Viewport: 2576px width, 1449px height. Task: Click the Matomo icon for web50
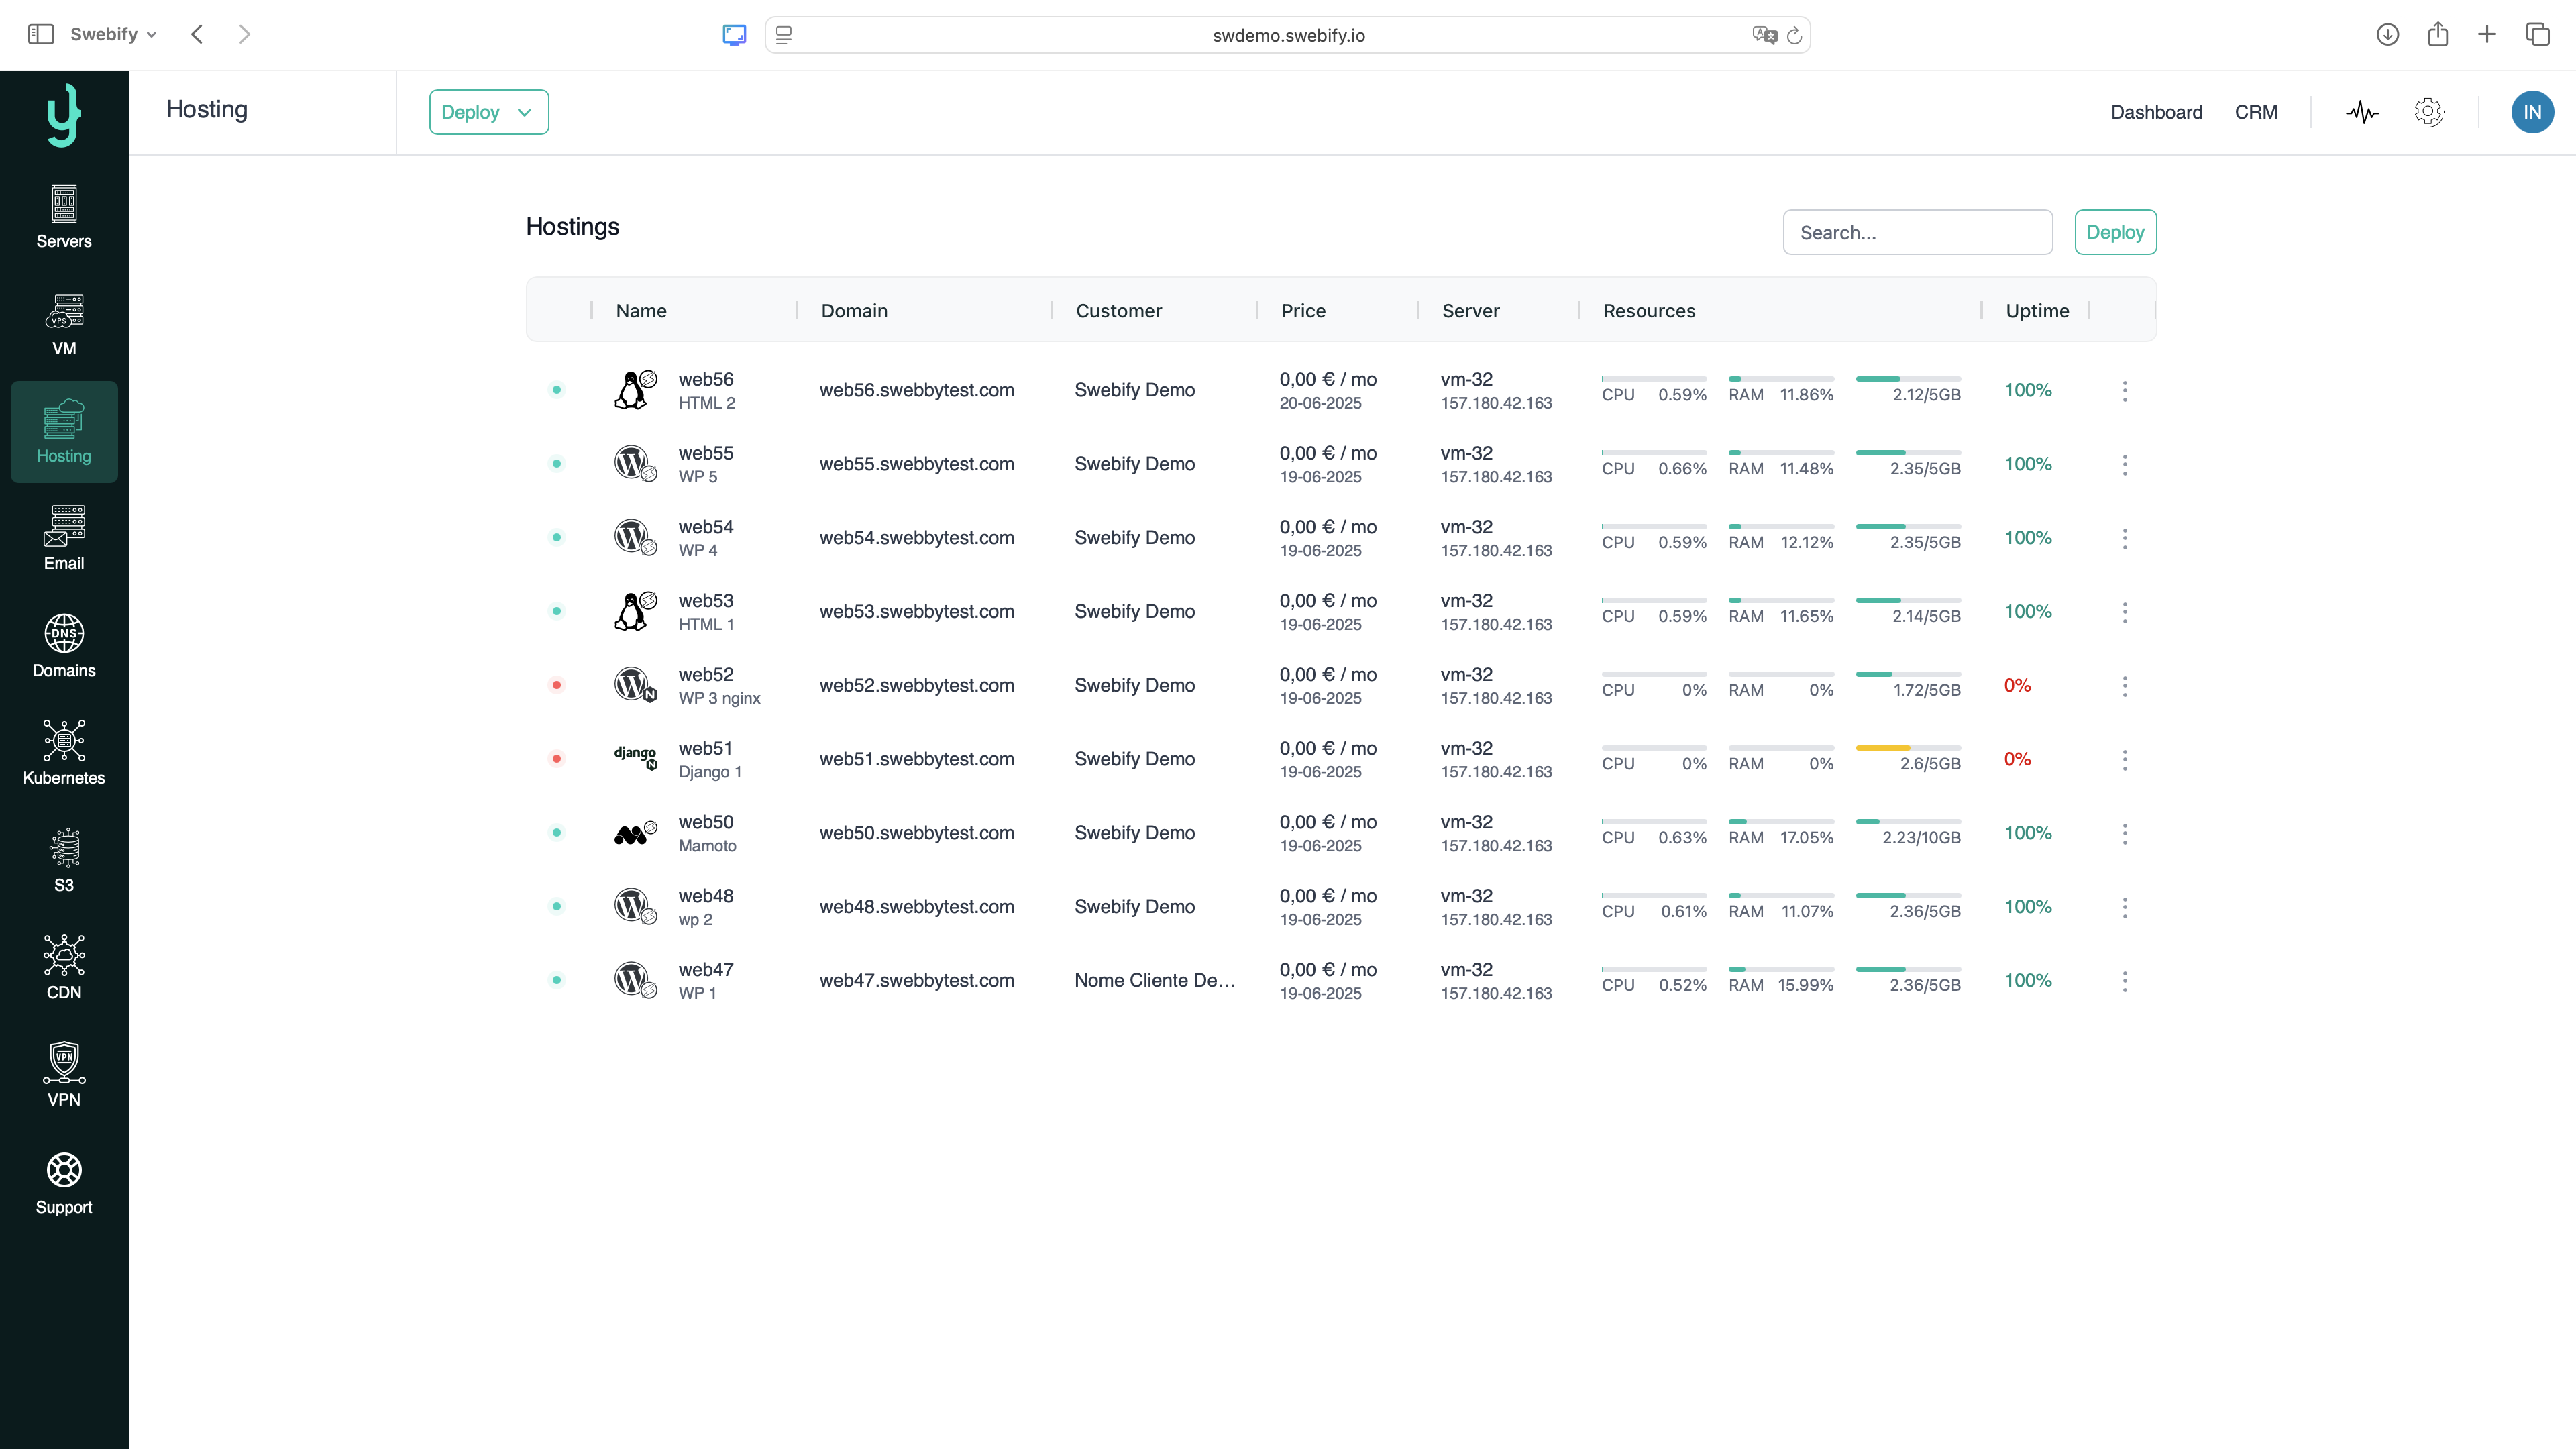tap(635, 832)
